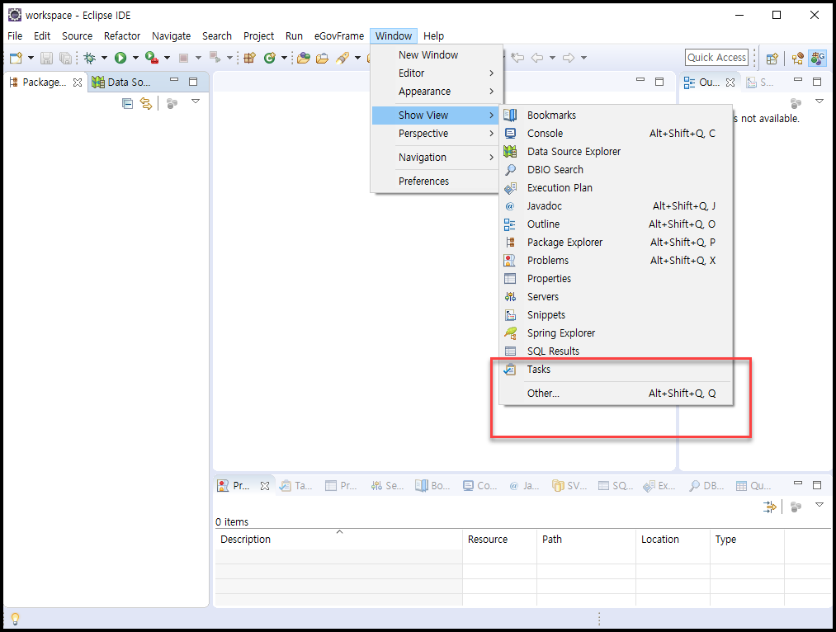Open External Tools run icon with red toolbox
The image size is (836, 632).
coord(151,58)
